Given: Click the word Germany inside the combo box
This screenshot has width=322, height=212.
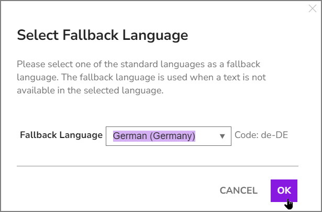Looking at the screenshot, I should (172, 136).
